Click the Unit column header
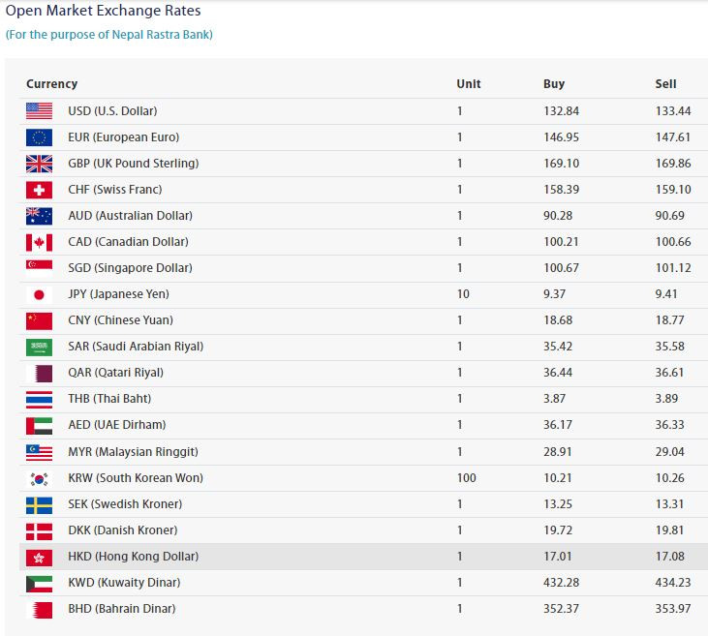The height and width of the screenshot is (636, 708). (x=469, y=84)
